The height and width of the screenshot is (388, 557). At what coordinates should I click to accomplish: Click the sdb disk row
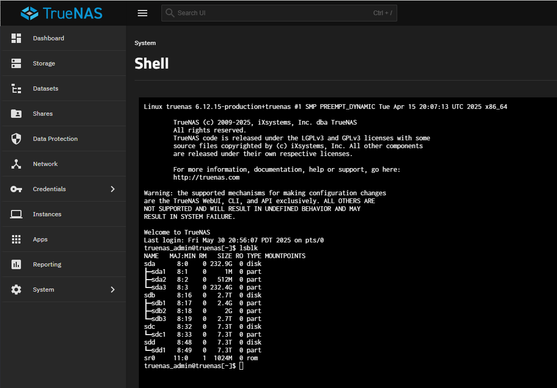(x=202, y=295)
